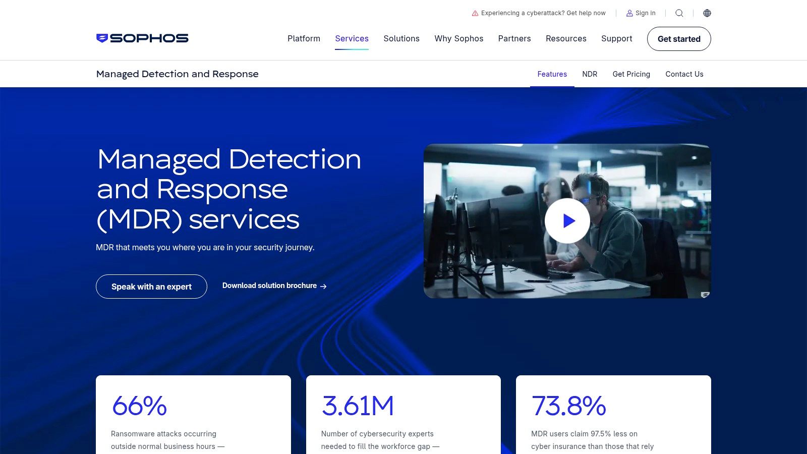The width and height of the screenshot is (807, 454).
Task: Expand the Platform dropdown
Action: [x=304, y=38]
